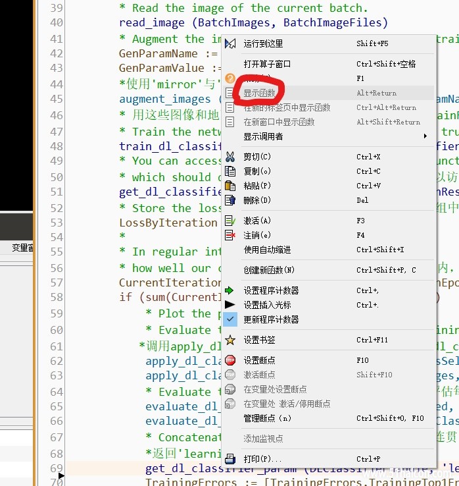This screenshot has height=486, width=459.
Task: Select 添加监视点 menu entry
Action: pyautogui.click(x=329, y=439)
